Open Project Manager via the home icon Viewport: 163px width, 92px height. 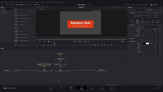156,88
